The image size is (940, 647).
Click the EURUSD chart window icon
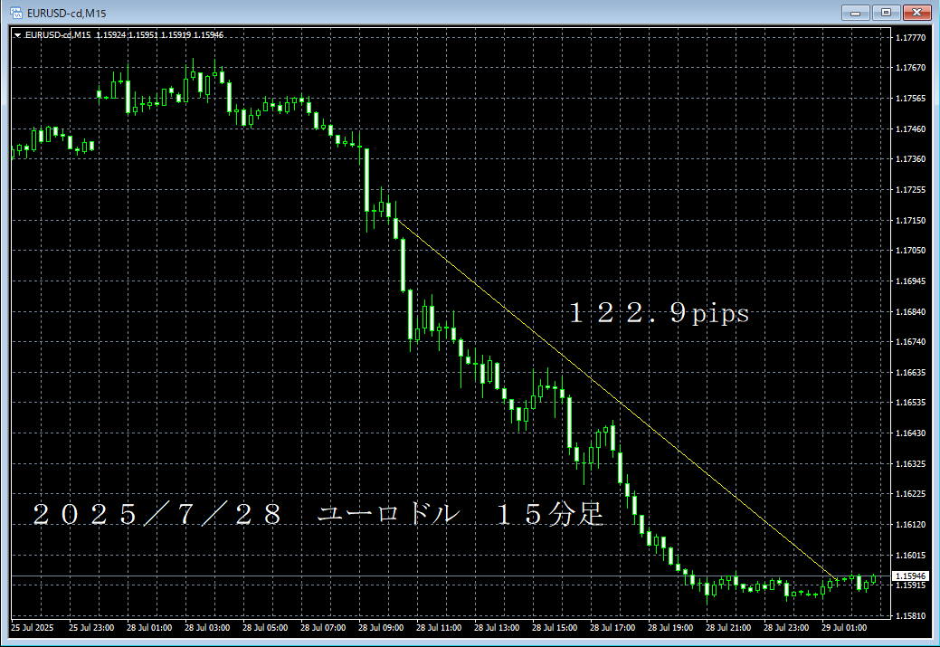coord(15,12)
